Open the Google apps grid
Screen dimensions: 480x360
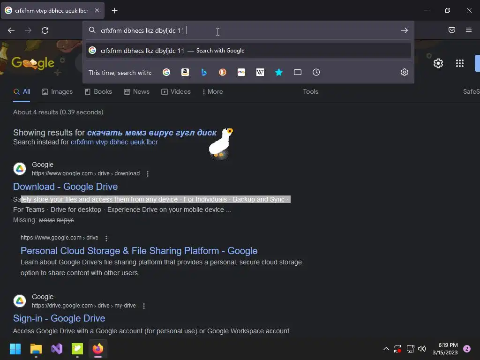(460, 63)
